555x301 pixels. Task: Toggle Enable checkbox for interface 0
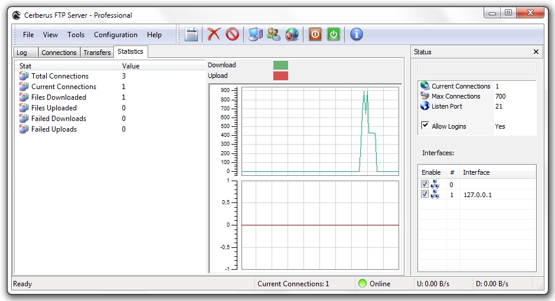[x=425, y=184]
